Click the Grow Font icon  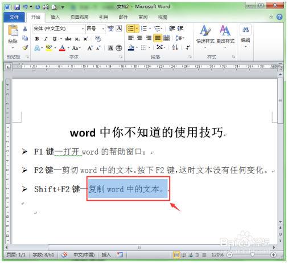[x=90, y=48]
